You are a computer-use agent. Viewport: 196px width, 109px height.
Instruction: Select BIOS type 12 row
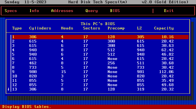click(100, 85)
